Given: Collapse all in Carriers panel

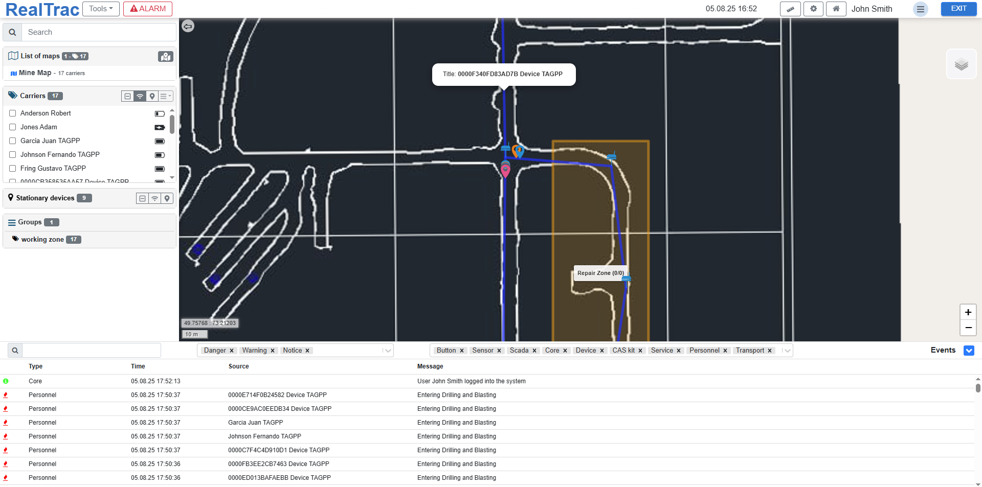Looking at the screenshot, I should coord(127,96).
